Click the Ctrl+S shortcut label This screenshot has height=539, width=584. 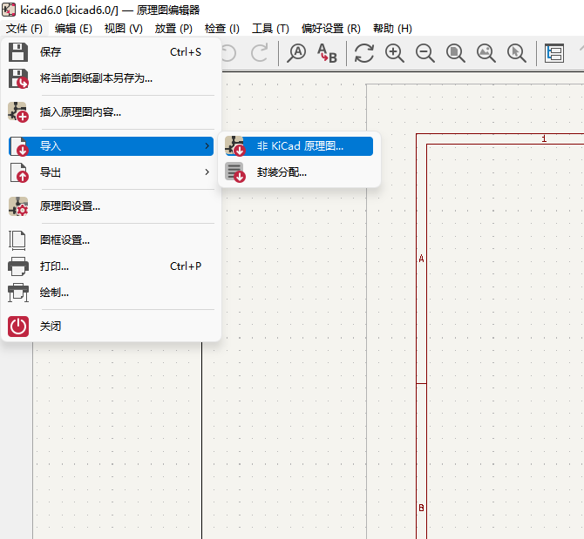[186, 52]
